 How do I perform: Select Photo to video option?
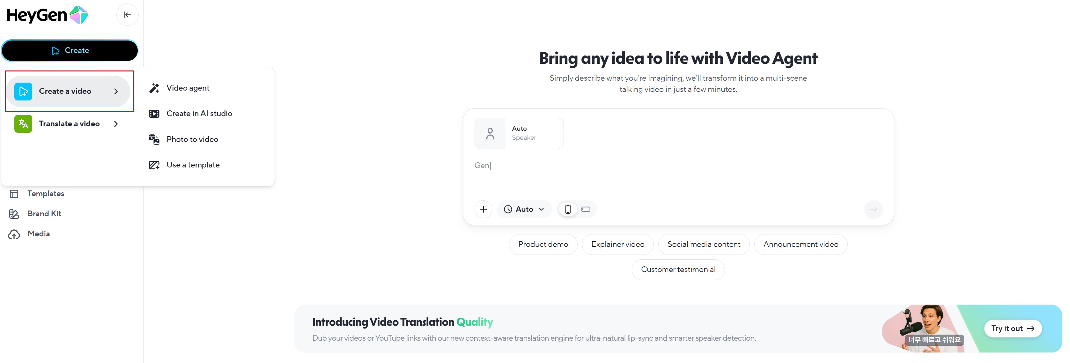[x=205, y=139]
